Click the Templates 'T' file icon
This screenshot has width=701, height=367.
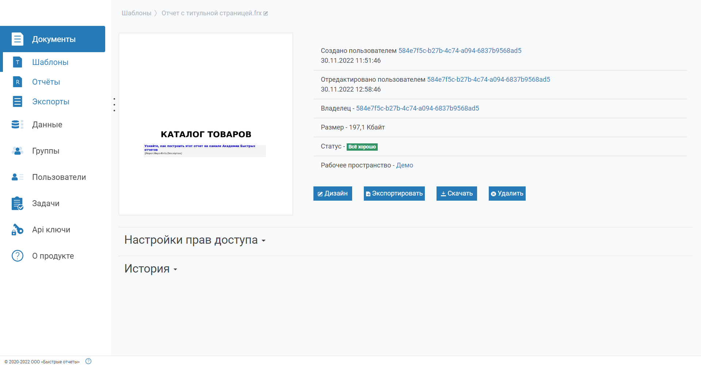point(17,62)
